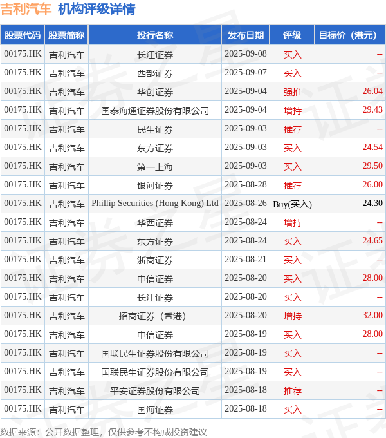Click the 2025-08-20 date in 招商证券 row
The width and height of the screenshot is (386, 438).
246,315
